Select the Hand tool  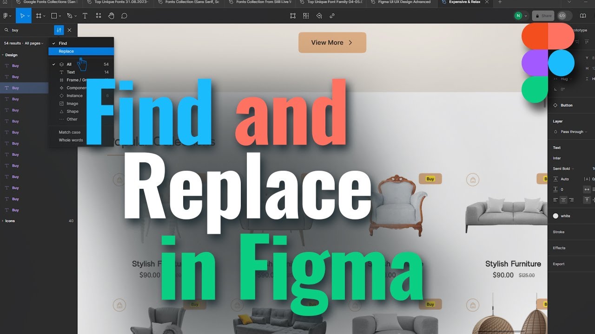click(111, 16)
